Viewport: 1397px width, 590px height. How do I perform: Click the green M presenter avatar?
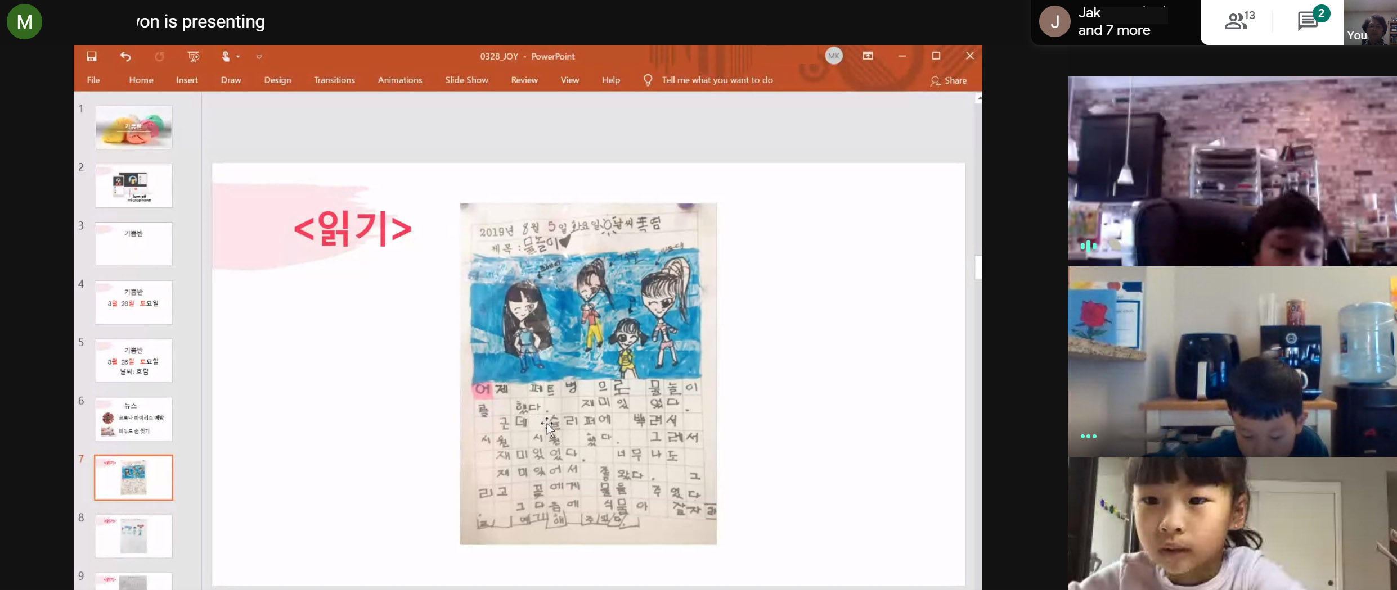[x=24, y=22]
